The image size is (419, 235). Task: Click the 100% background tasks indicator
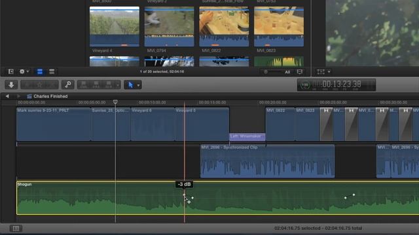point(305,85)
